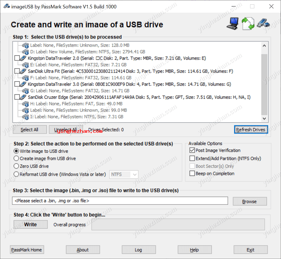
Task: Check the Kingston DataTraveler 3.0 drive checkbox
Action: (x=17, y=84)
